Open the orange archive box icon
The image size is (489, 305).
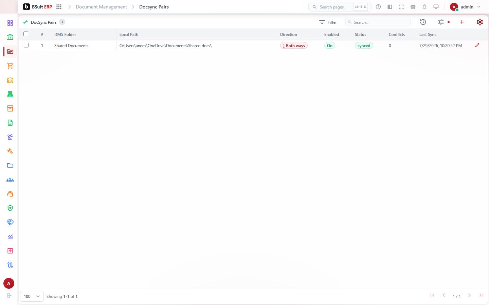point(10,108)
